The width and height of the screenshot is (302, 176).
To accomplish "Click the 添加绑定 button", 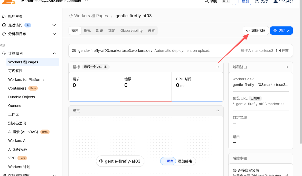I will (x=185, y=161).
